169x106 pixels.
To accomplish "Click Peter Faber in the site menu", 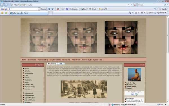I will coord(76,60).
